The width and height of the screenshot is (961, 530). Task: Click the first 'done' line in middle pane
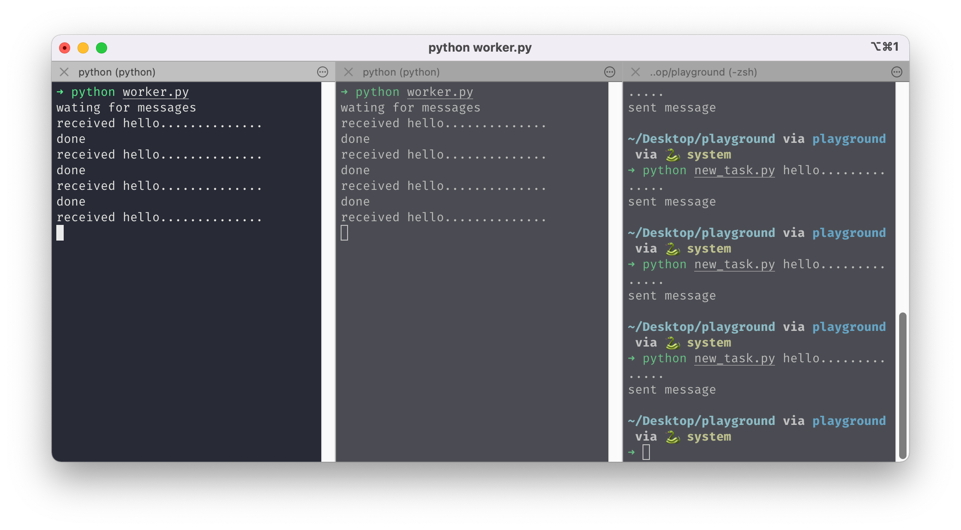(355, 139)
